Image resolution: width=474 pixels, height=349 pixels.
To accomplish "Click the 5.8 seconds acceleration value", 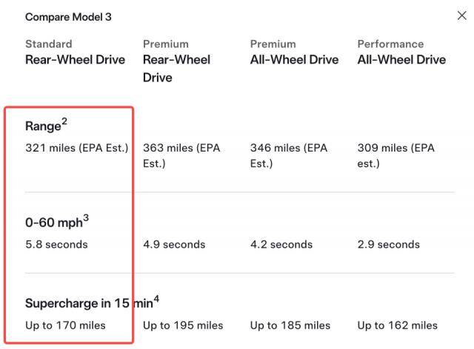I will click(56, 244).
